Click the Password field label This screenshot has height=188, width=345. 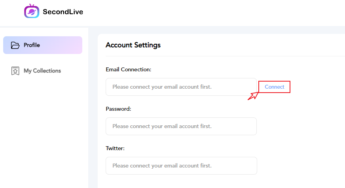coord(118,109)
